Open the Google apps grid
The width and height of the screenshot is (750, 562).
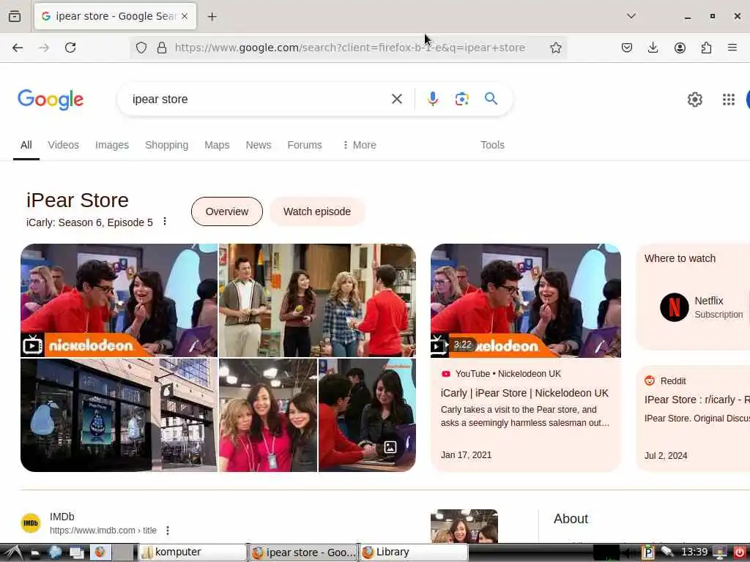tap(729, 100)
